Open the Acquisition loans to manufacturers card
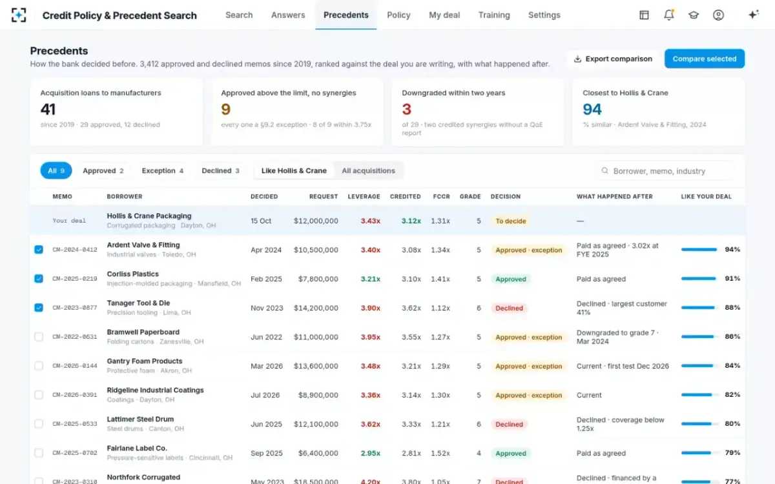The width and height of the screenshot is (775, 484). point(116,112)
